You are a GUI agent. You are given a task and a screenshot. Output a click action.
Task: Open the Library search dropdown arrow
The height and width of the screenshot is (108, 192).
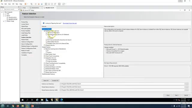tap(19, 9)
